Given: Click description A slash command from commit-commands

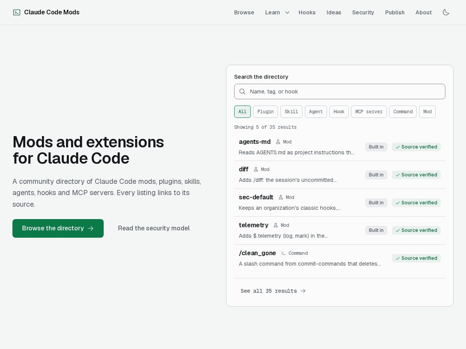Looking at the screenshot, I should 310,264.
